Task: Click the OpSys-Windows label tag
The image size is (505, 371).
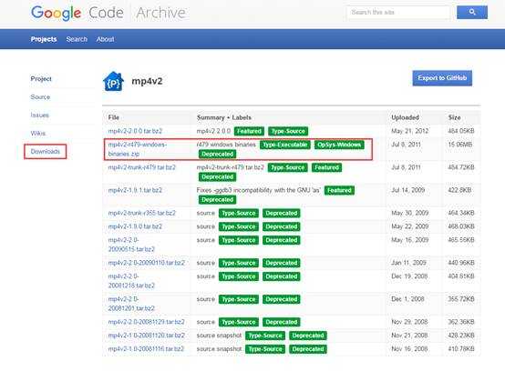Action: 339,145
